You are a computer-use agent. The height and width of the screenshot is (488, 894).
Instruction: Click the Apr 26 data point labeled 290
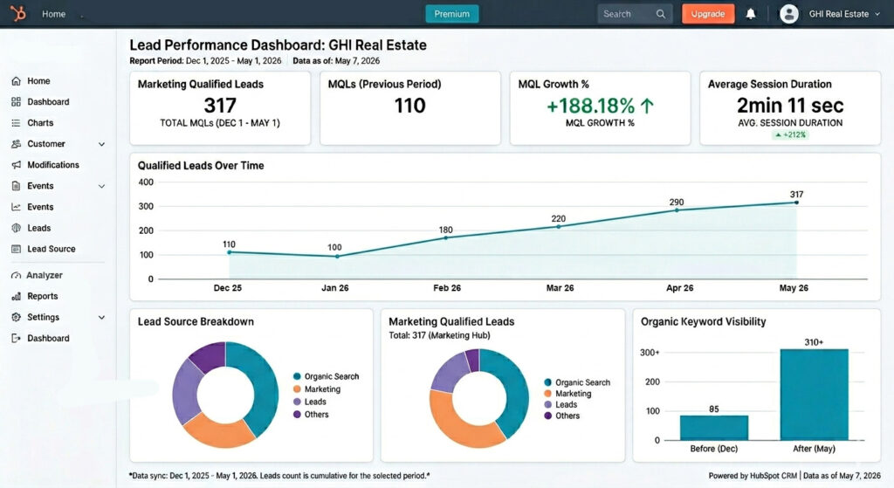point(677,210)
